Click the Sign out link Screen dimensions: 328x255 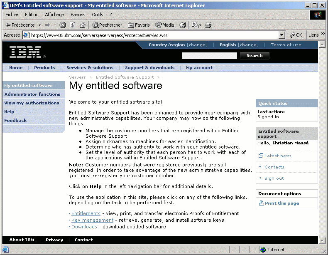274,178
